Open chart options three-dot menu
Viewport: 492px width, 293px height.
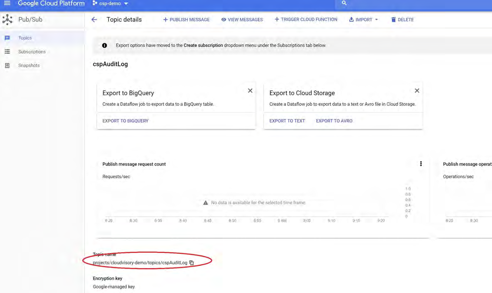(x=421, y=164)
